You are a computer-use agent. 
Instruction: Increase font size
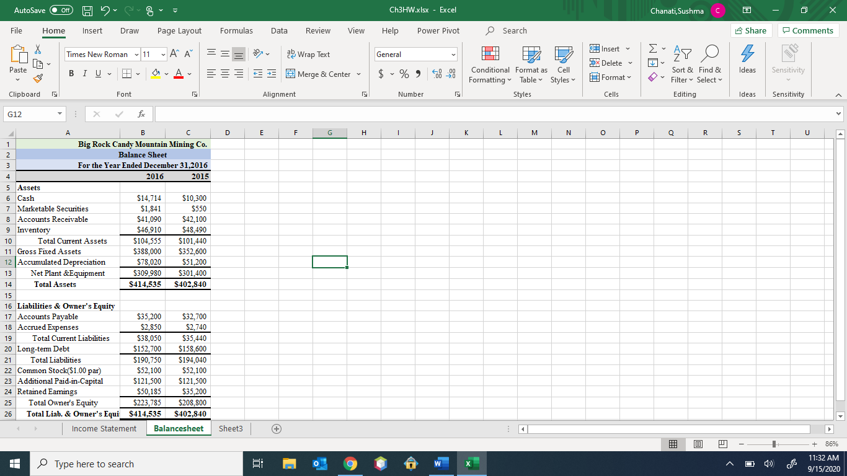click(x=173, y=55)
